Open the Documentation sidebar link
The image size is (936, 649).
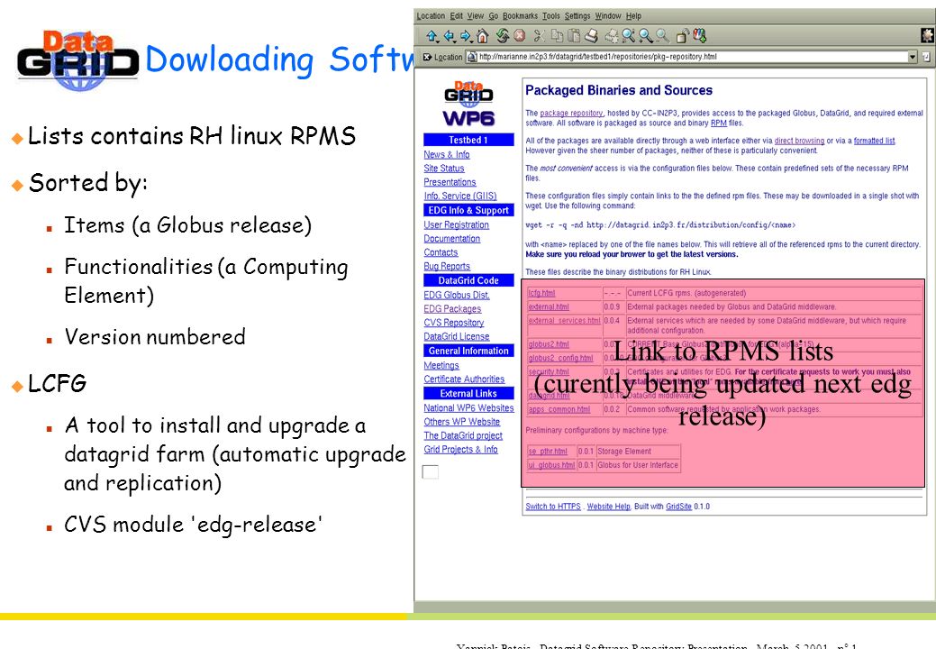tap(452, 239)
